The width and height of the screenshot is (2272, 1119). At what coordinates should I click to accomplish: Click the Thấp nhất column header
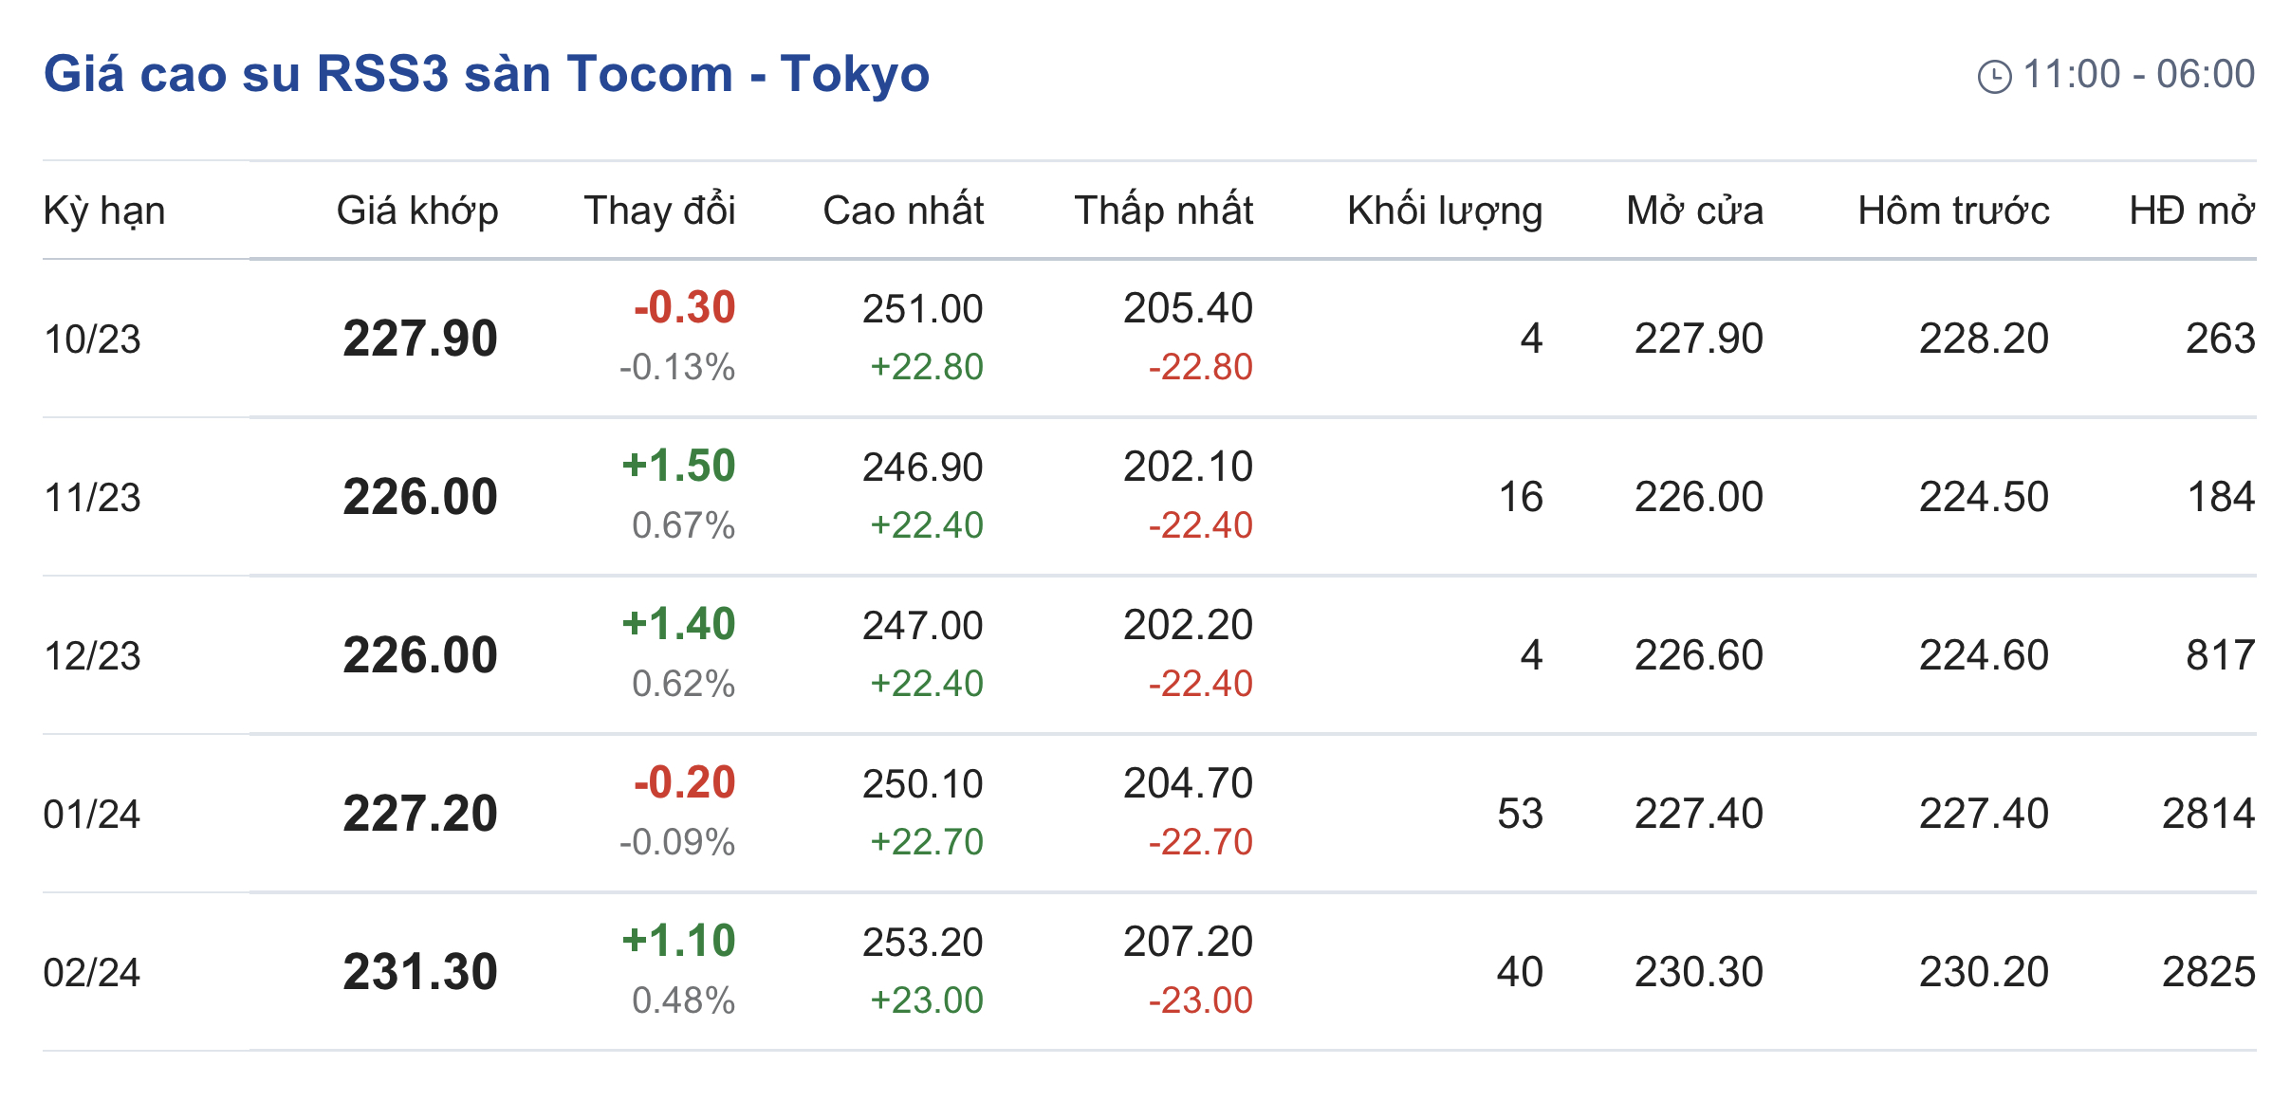coord(1163,211)
